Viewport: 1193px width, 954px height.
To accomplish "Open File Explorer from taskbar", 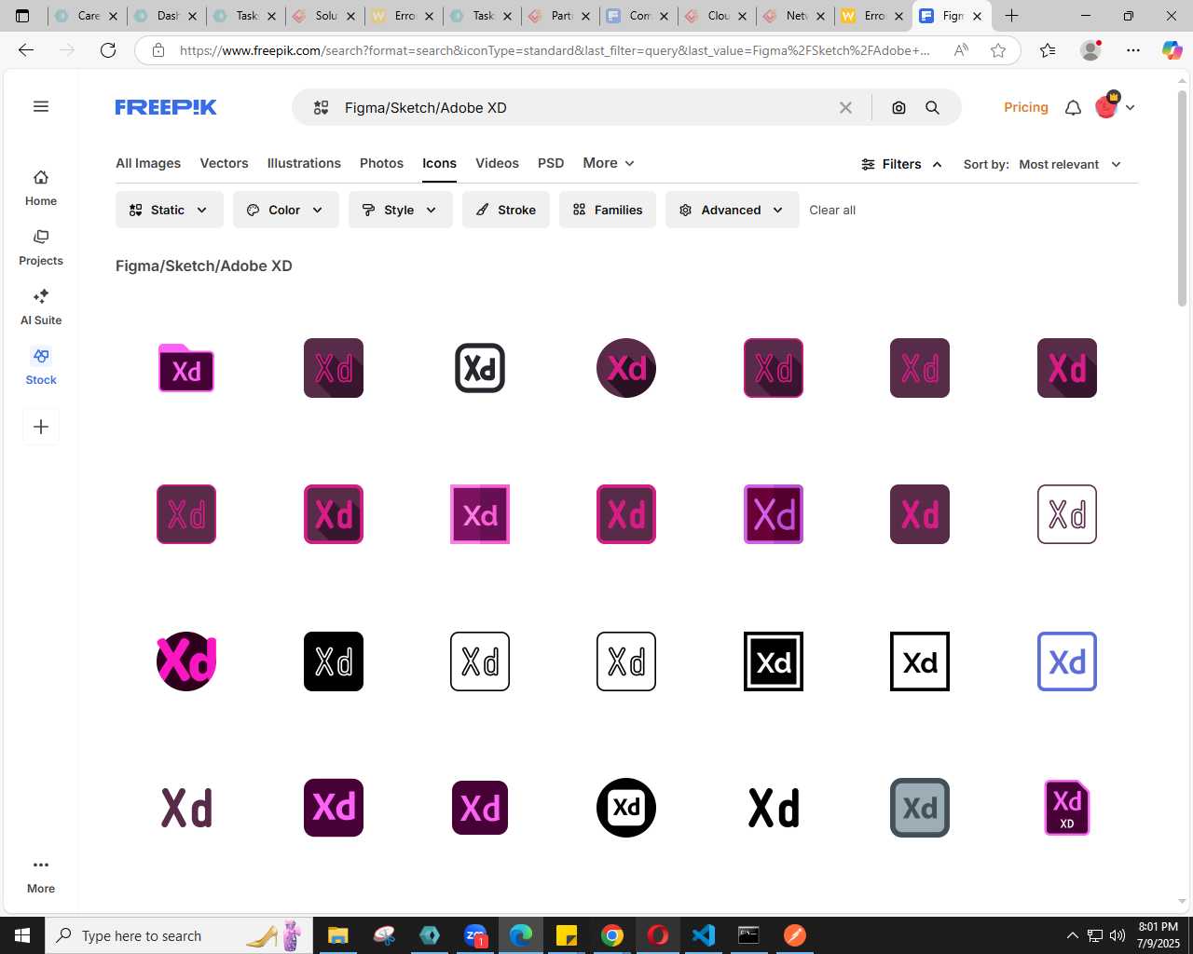I will pos(338,935).
